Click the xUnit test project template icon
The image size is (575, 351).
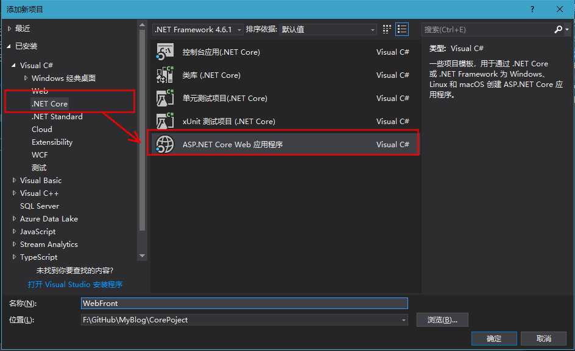click(x=164, y=121)
